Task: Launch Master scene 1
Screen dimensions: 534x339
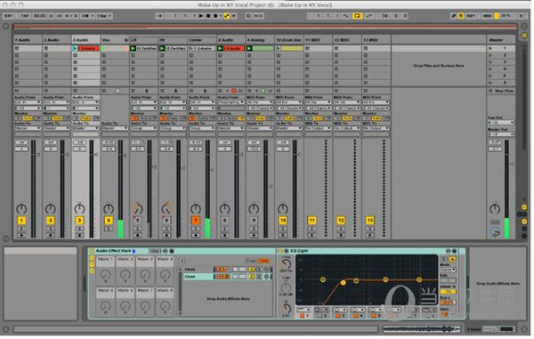Action: coord(490,48)
